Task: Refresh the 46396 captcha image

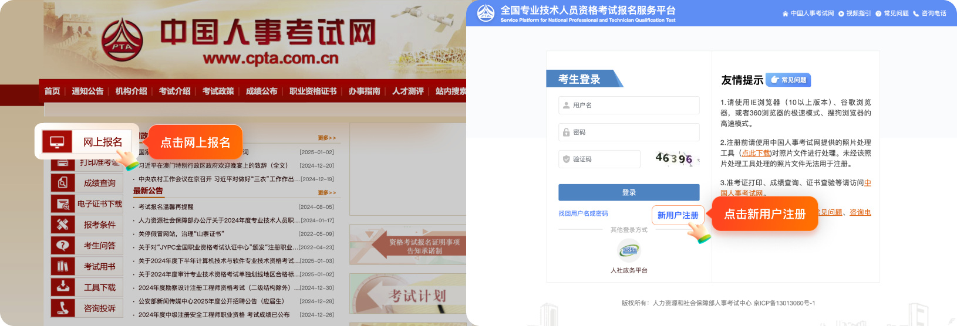Action: click(x=674, y=158)
